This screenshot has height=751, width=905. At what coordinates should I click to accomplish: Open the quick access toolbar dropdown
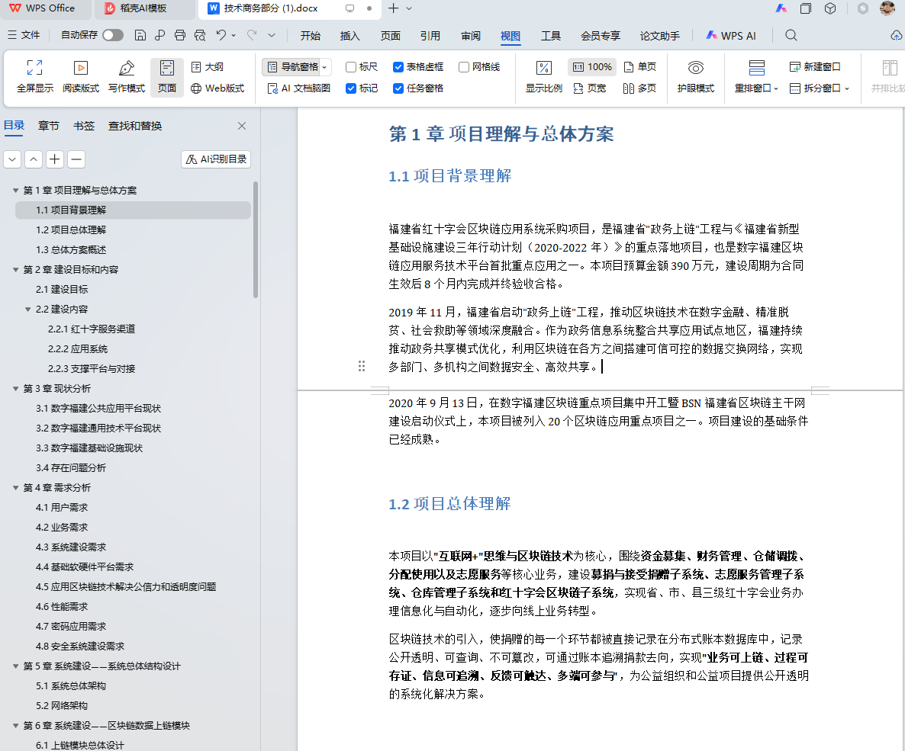pyautogui.click(x=272, y=35)
